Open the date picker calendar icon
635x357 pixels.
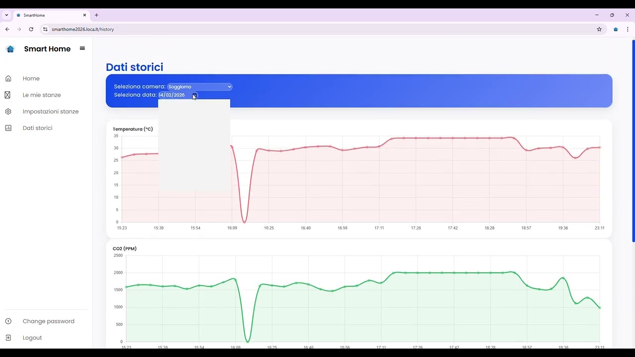[x=195, y=95]
